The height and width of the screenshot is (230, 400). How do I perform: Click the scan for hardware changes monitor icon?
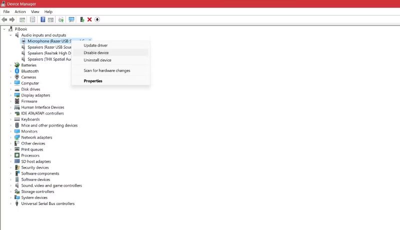tap(71, 19)
